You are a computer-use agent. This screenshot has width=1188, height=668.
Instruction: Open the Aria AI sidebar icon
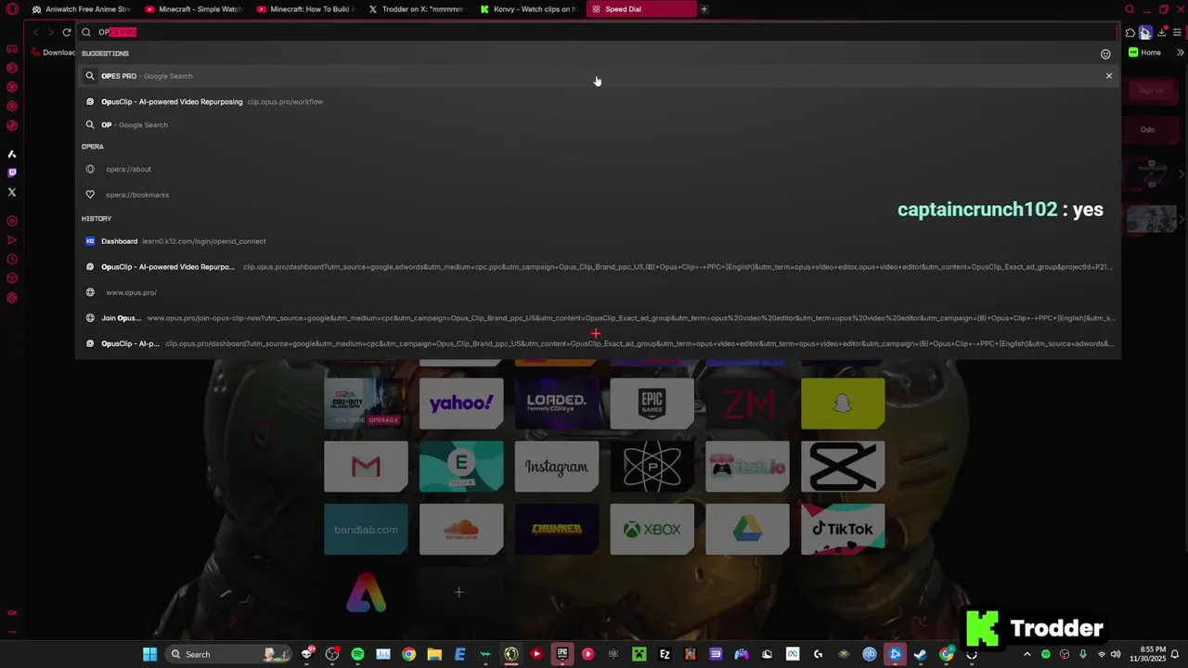12,154
